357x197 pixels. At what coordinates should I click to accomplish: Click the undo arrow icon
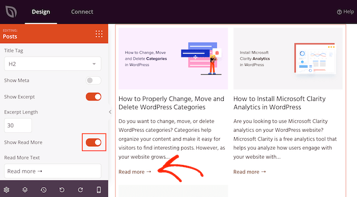(62, 190)
